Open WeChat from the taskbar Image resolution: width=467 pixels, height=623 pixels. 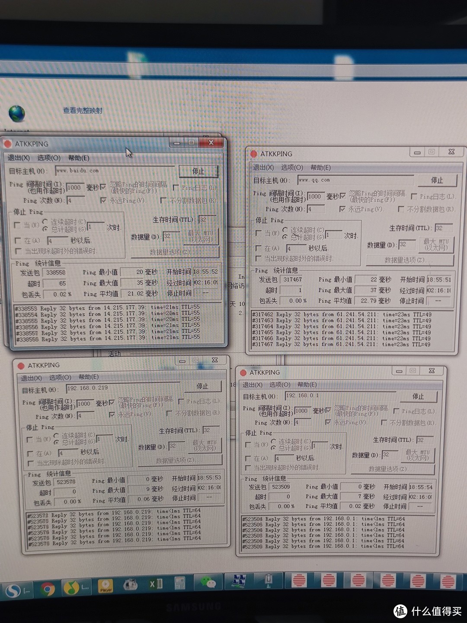coord(208,582)
